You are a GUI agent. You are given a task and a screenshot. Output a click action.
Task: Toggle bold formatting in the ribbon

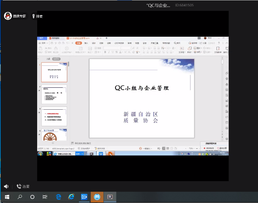click(x=105, y=51)
